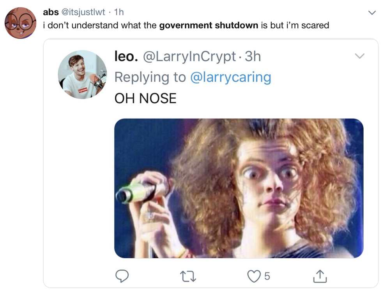Click the like count number 5
Viewport: 382px width, 294px height.
tap(267, 276)
